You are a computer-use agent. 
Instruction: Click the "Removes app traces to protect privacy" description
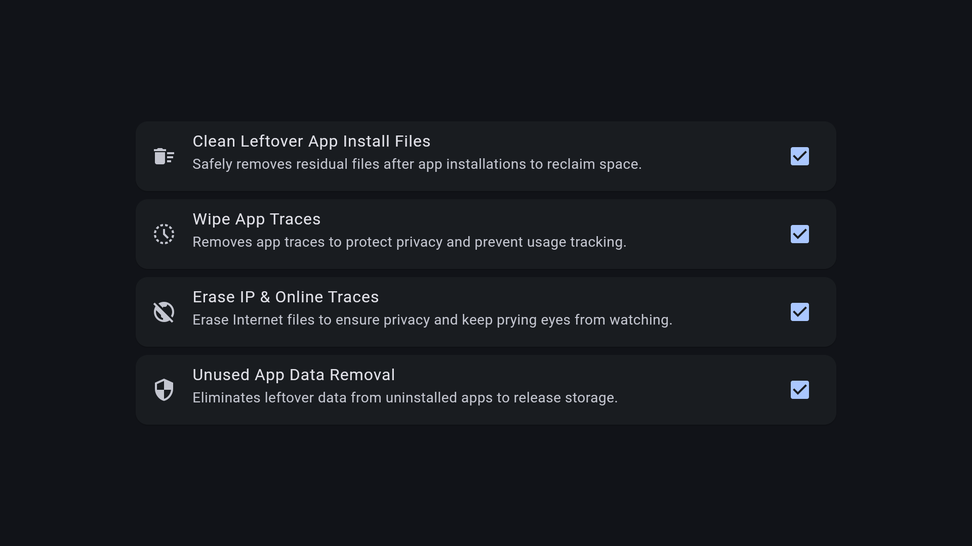(409, 242)
